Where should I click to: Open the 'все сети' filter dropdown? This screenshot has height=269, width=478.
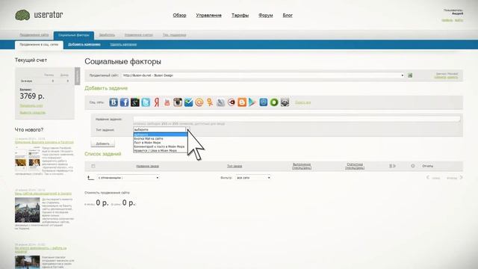253,178
